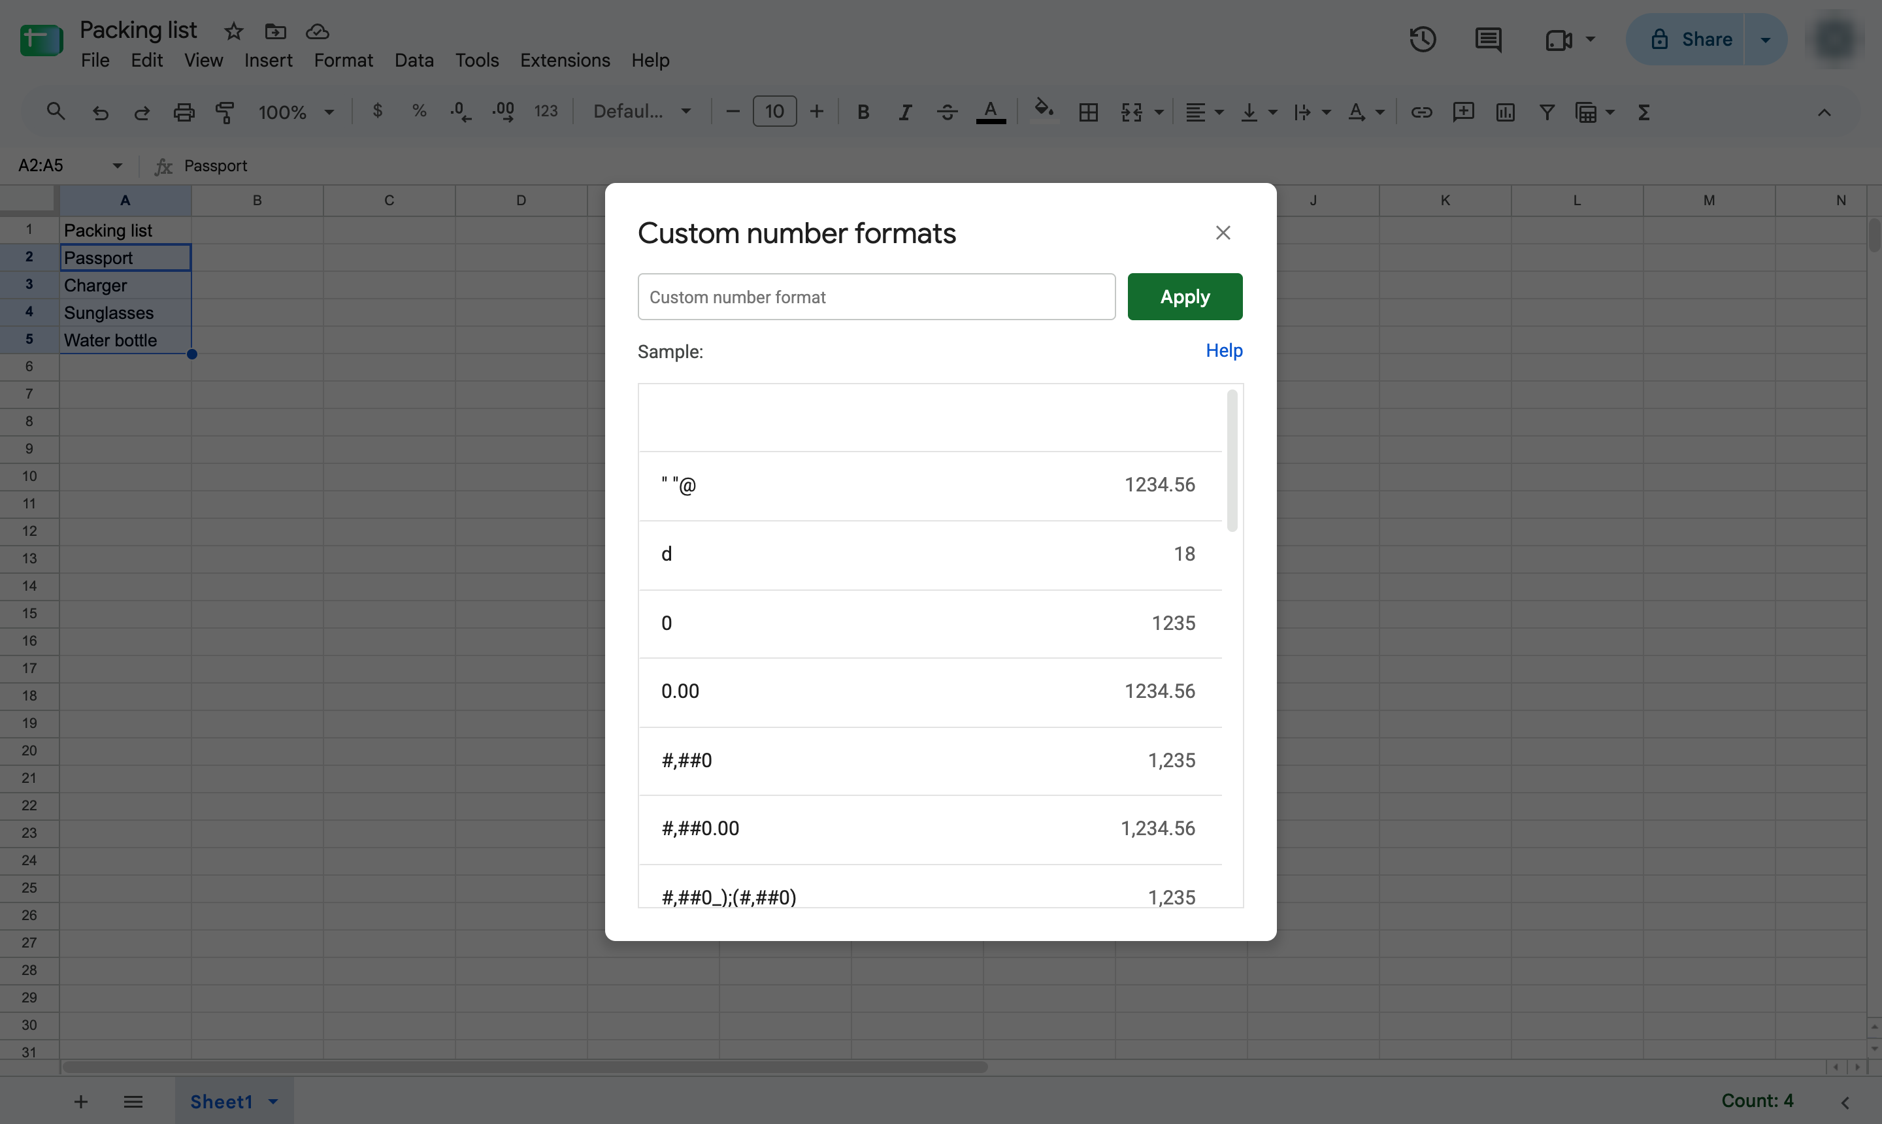Click the table views icon
This screenshot has height=1124, width=1882.
(x=1586, y=112)
